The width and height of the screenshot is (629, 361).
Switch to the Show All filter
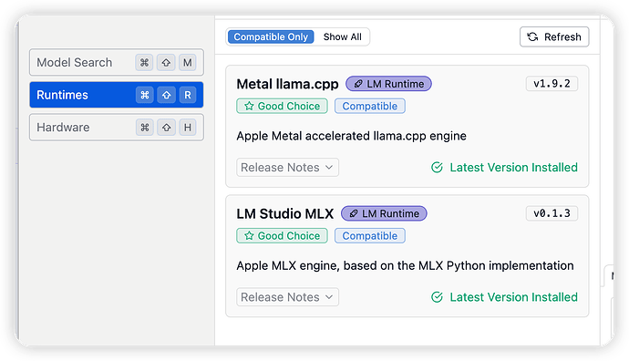point(342,36)
